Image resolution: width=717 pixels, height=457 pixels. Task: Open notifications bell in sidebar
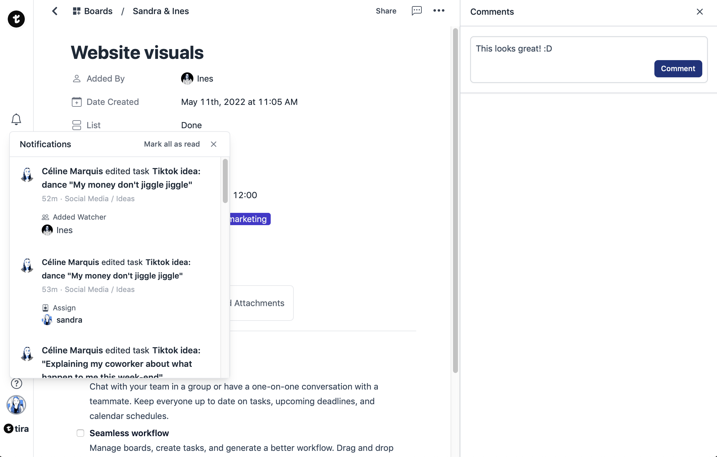point(16,119)
